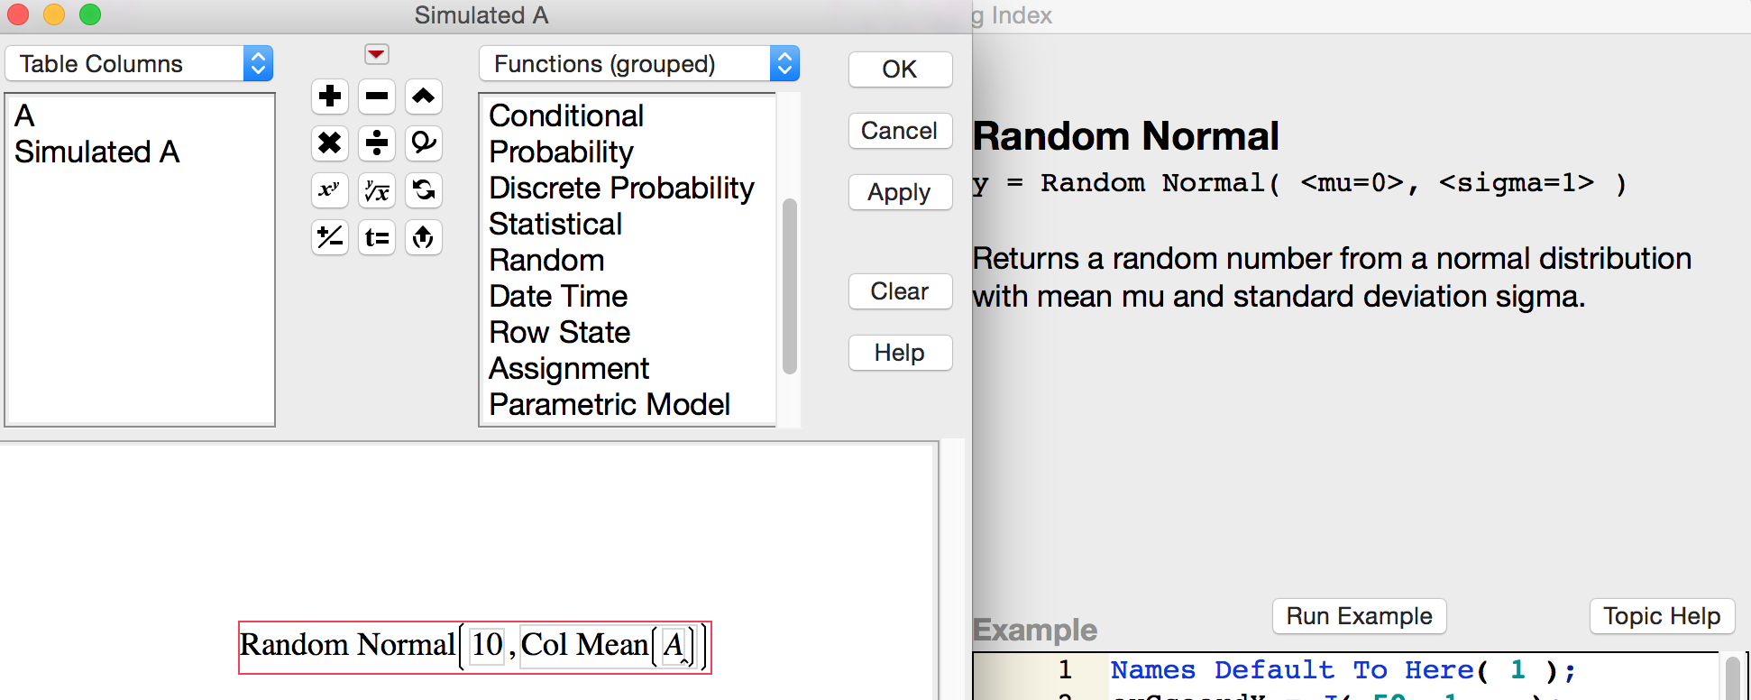Click the division keypad button
Image resolution: width=1751 pixels, height=700 pixels.
point(377,143)
